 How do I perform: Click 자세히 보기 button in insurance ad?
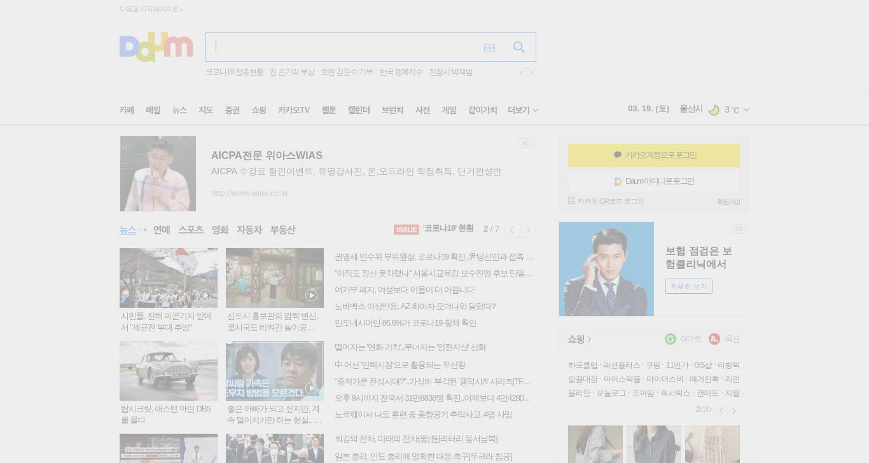click(689, 286)
